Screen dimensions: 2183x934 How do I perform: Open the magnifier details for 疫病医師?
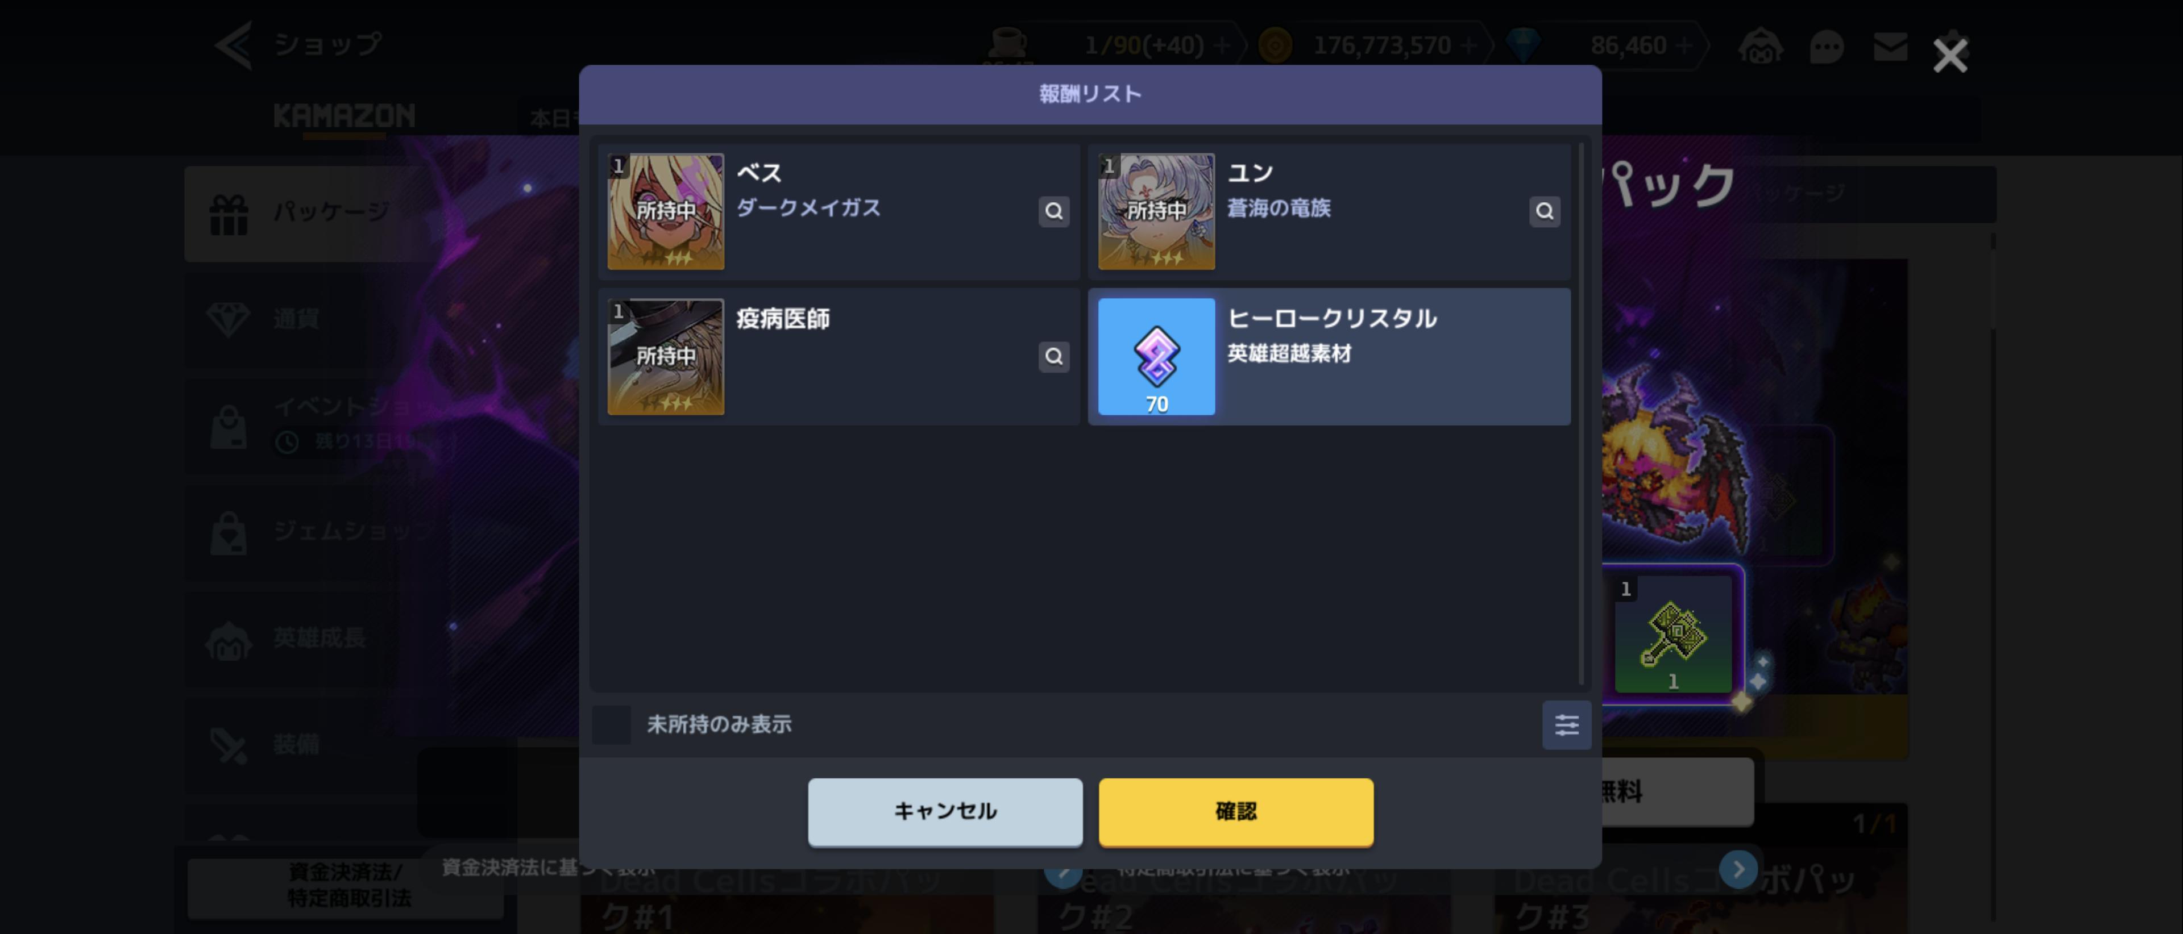(1053, 356)
